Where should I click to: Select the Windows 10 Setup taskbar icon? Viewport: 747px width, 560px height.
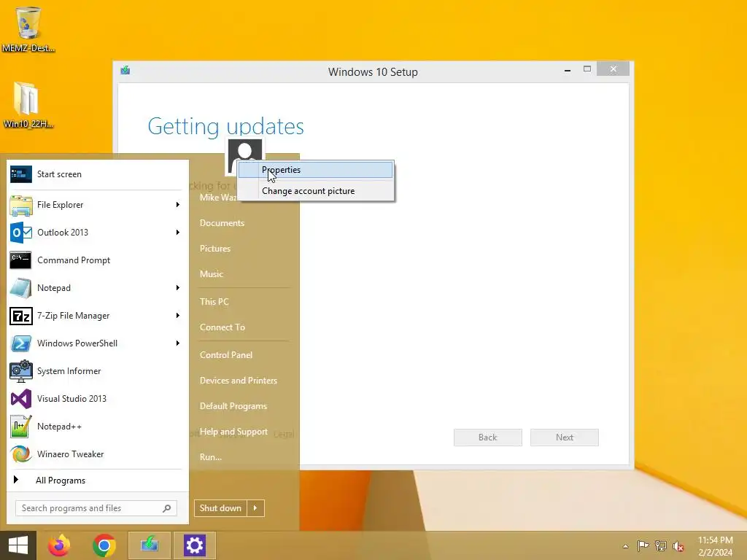(149, 545)
